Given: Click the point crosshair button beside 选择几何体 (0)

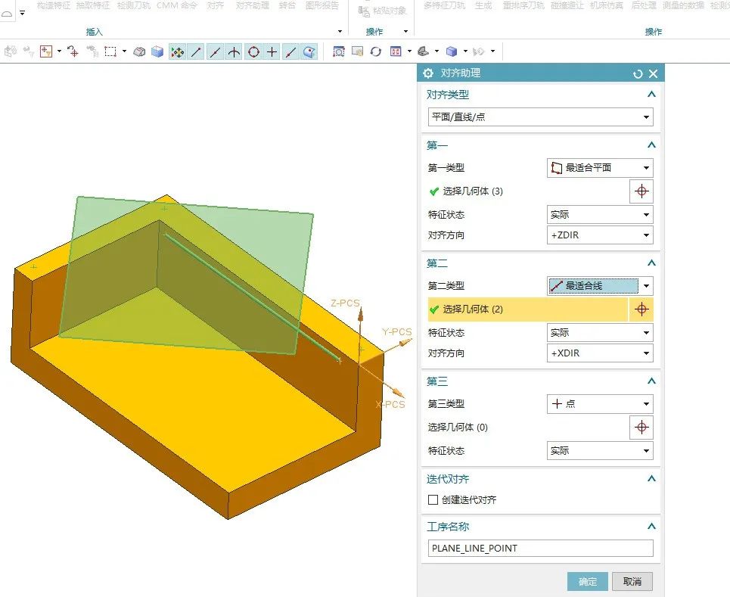Looking at the screenshot, I should (641, 428).
